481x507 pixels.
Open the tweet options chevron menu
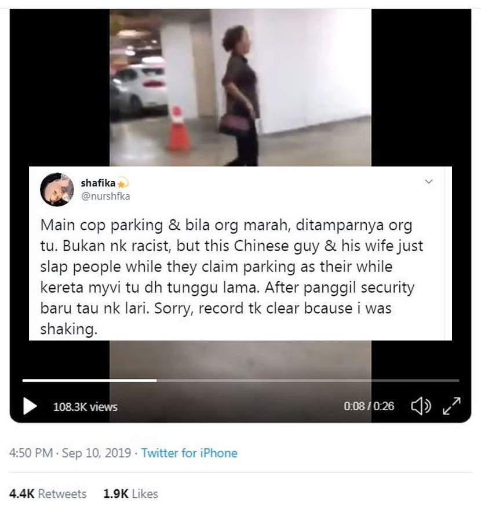pyautogui.click(x=429, y=182)
